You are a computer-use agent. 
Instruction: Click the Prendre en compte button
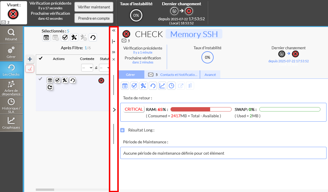(94, 18)
